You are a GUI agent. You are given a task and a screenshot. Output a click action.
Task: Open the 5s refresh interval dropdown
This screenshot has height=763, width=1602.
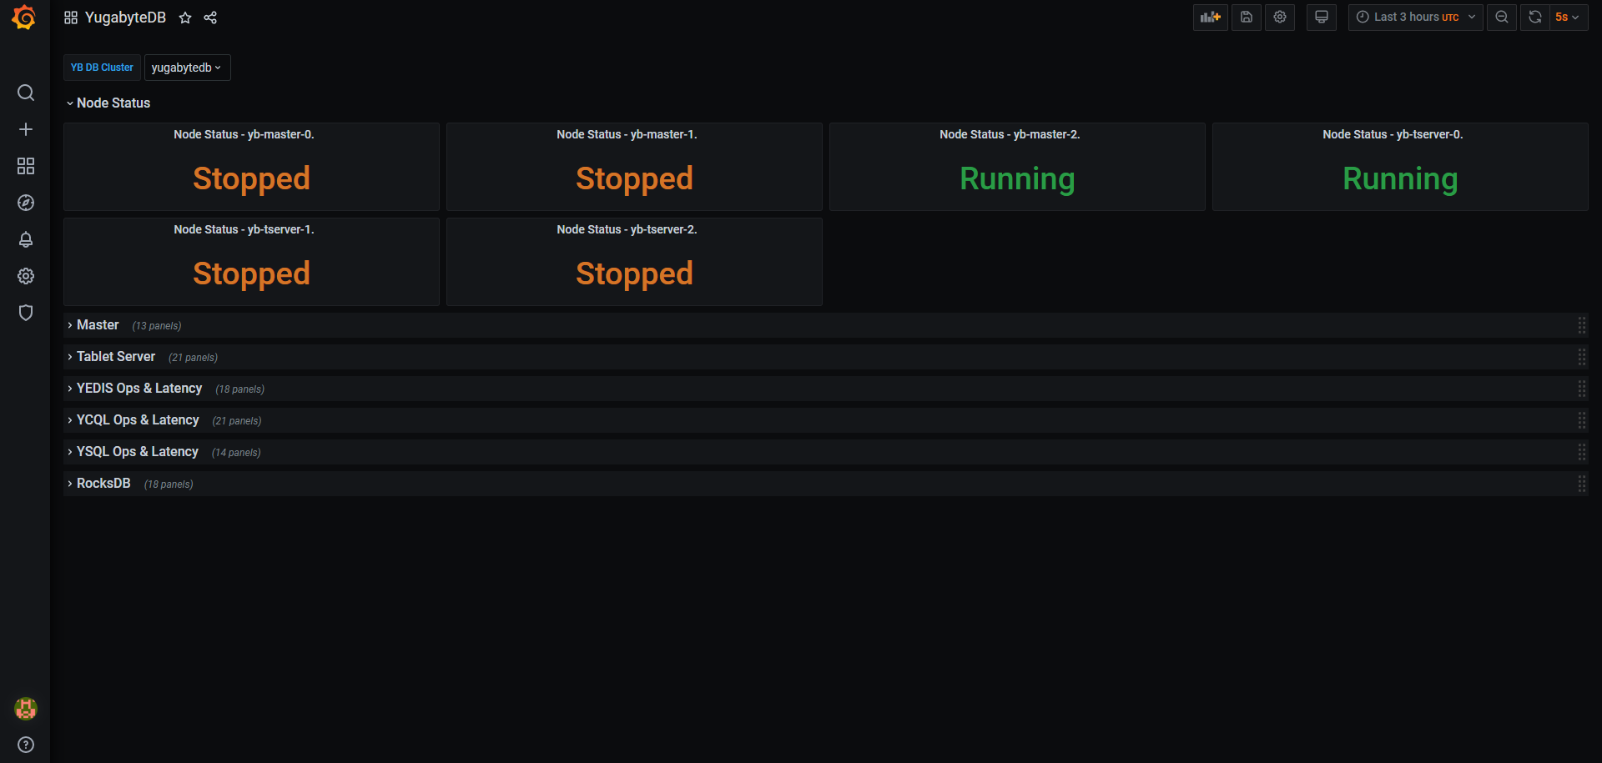click(x=1567, y=18)
